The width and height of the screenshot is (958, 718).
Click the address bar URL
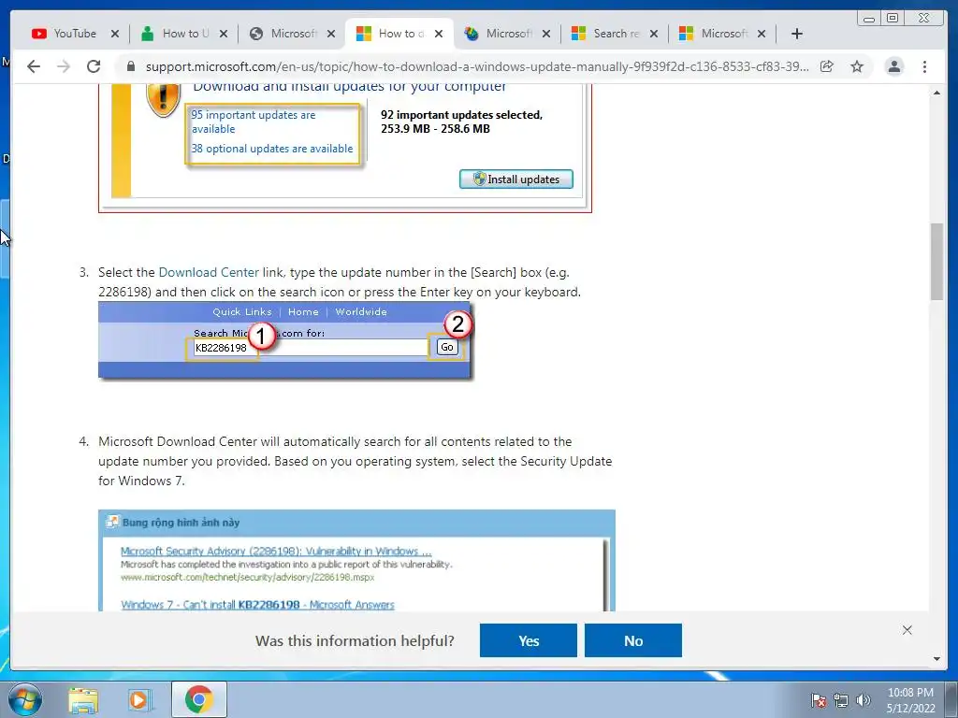[x=477, y=66]
